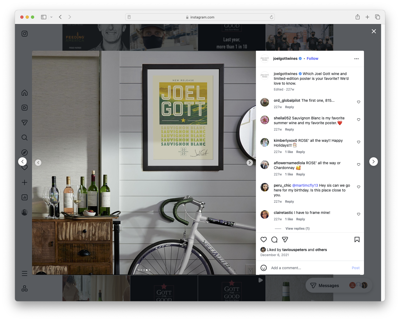
Task: Expand replies under clairetastic's comment
Action: click(x=297, y=228)
